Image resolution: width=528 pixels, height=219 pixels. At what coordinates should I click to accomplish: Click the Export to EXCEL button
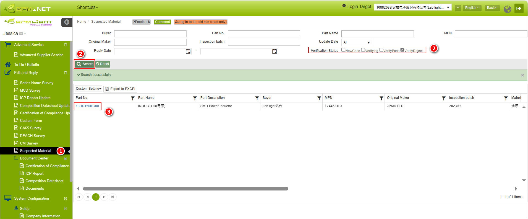tap(120, 89)
